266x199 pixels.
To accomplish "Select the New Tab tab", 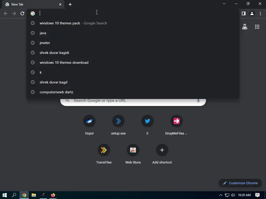I will point(33,4).
